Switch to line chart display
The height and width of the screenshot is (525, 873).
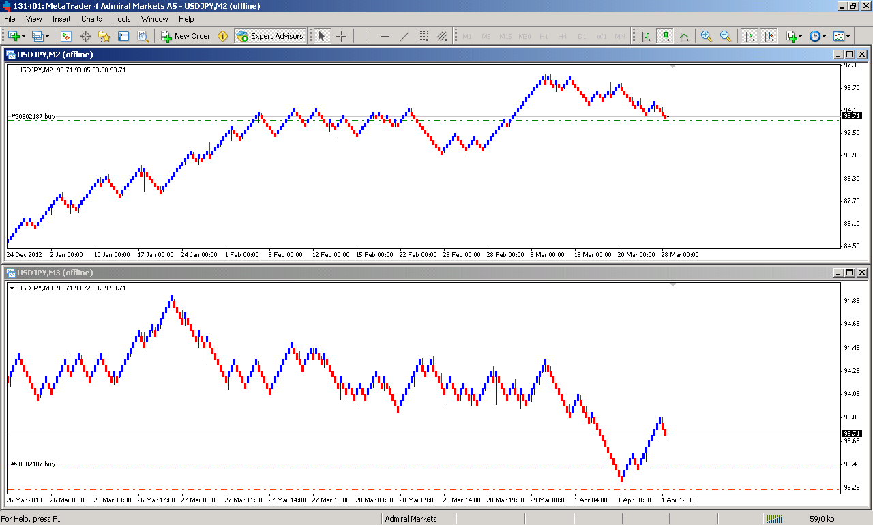(x=684, y=36)
